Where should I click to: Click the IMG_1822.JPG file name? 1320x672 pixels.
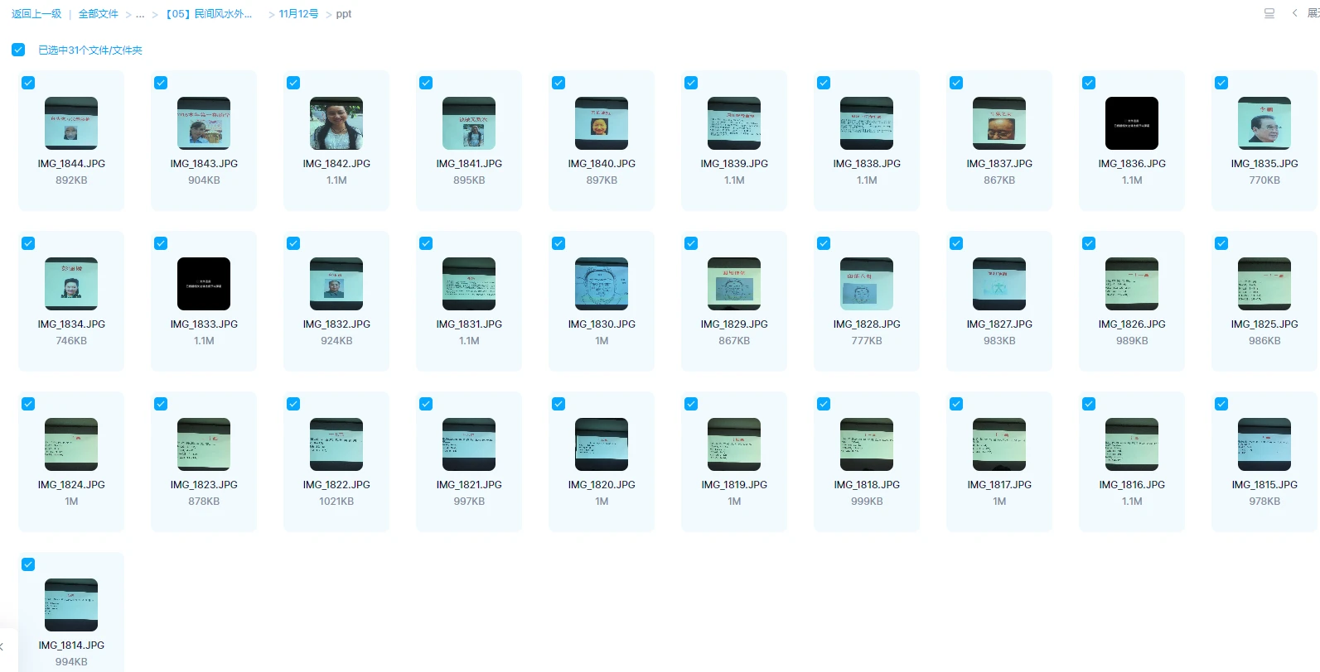pyautogui.click(x=336, y=485)
